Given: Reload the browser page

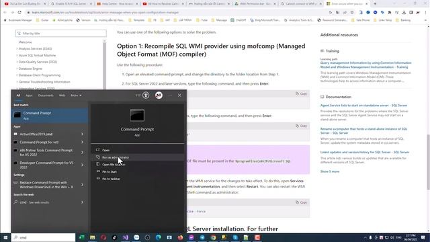Looking at the screenshot, I should 19,12.
